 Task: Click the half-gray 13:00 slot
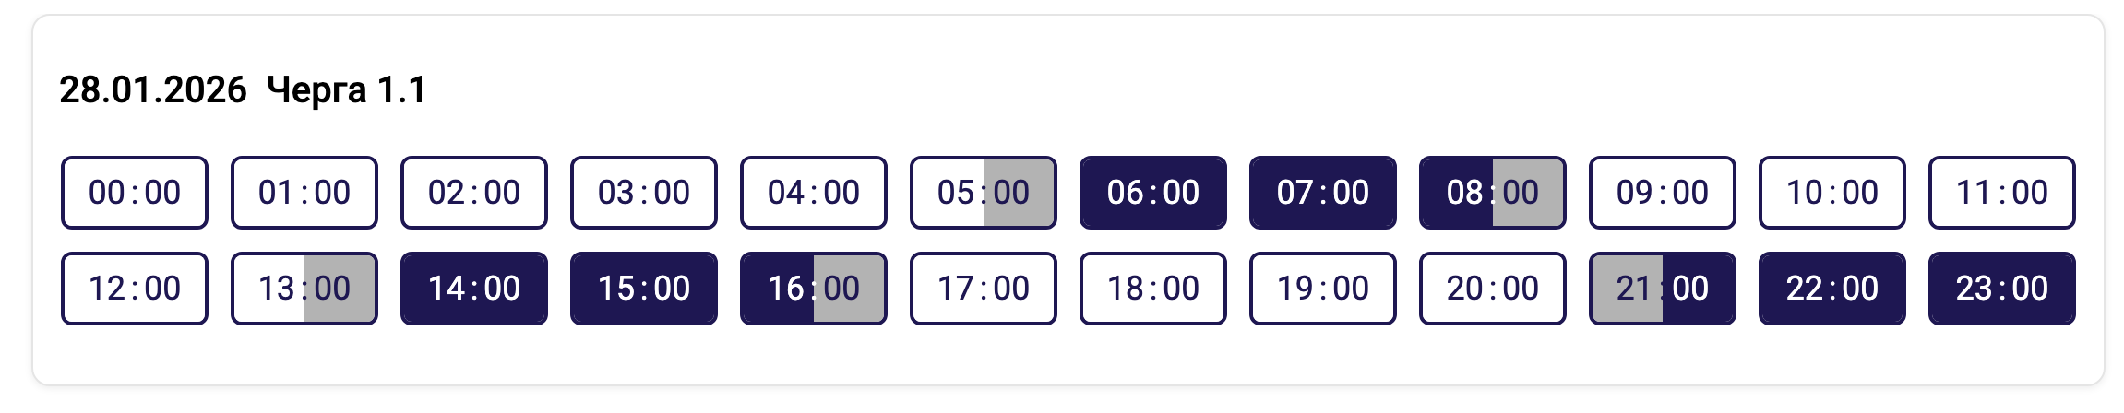[x=304, y=289]
